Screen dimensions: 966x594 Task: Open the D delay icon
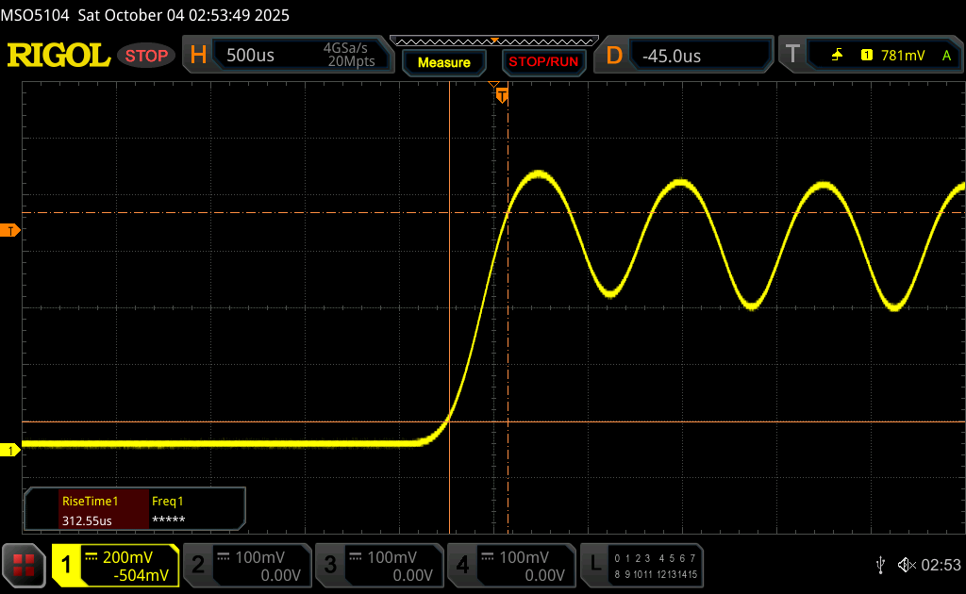tap(614, 56)
